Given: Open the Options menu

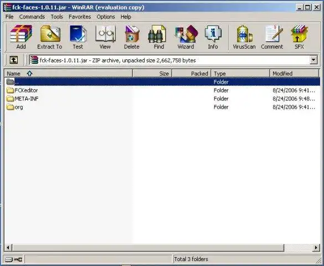Looking at the screenshot, I should click(106, 17).
